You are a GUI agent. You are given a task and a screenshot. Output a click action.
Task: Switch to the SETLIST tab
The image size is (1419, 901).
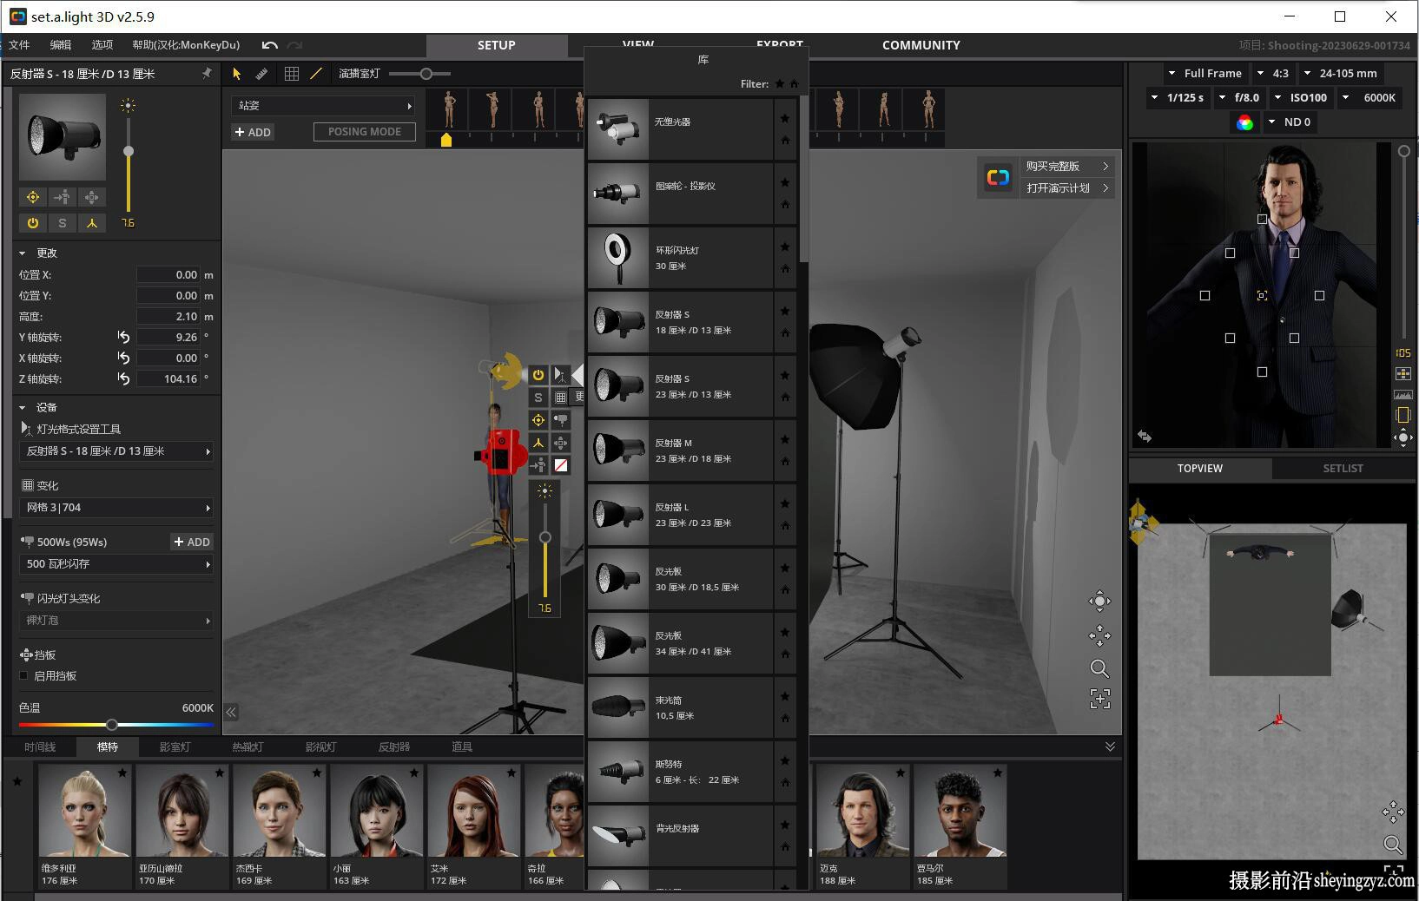(x=1343, y=468)
